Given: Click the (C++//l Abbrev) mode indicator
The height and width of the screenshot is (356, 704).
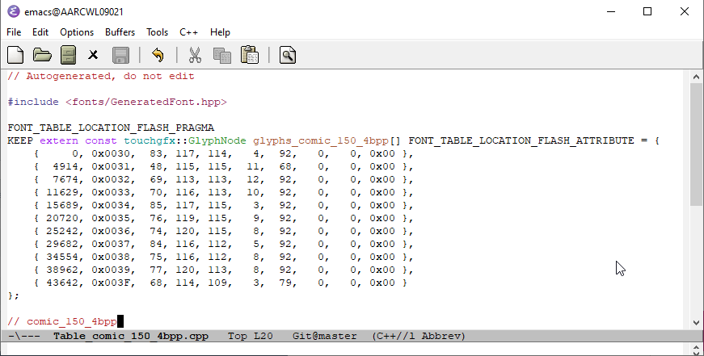Looking at the screenshot, I should 419,336.
